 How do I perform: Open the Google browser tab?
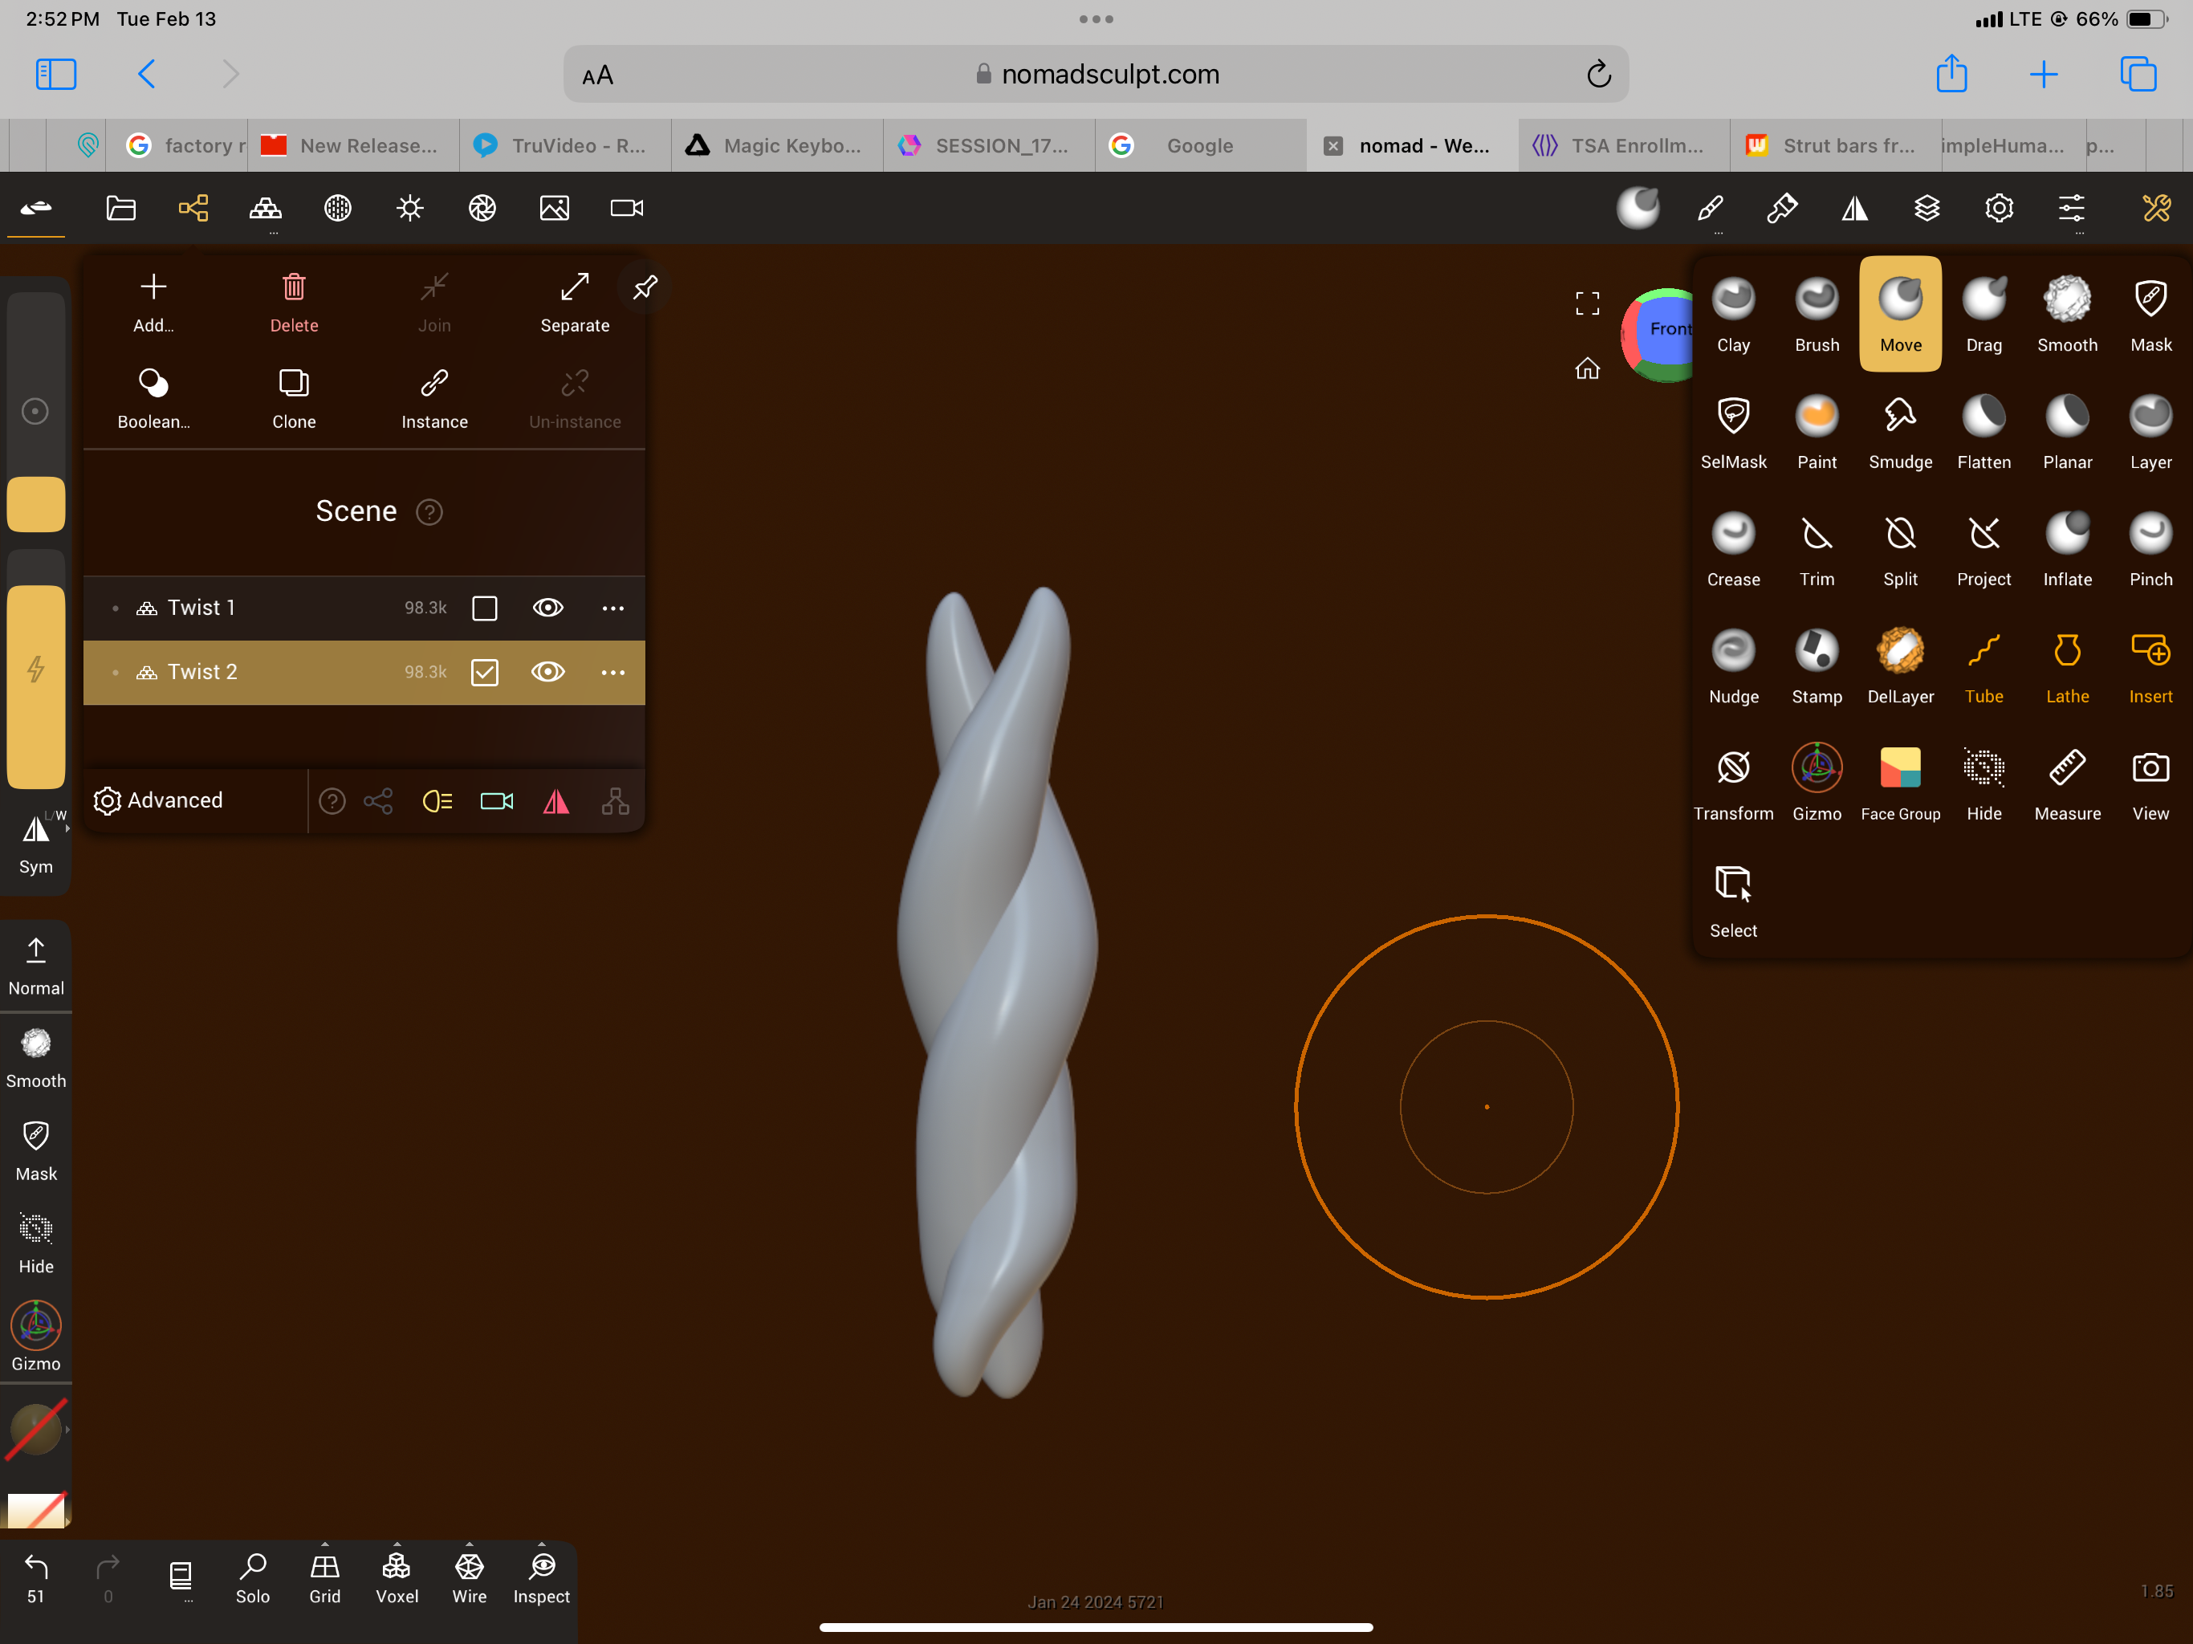click(x=1198, y=146)
